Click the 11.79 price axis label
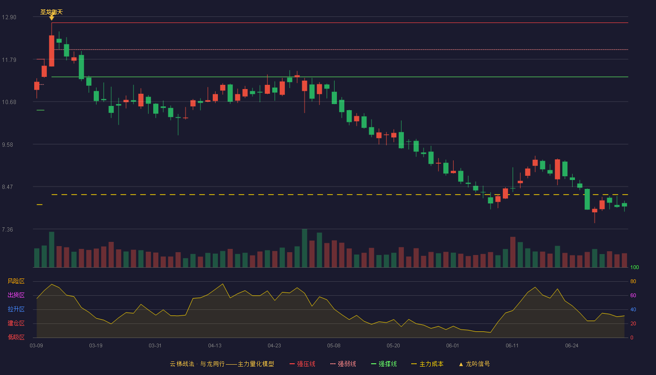 (9, 60)
